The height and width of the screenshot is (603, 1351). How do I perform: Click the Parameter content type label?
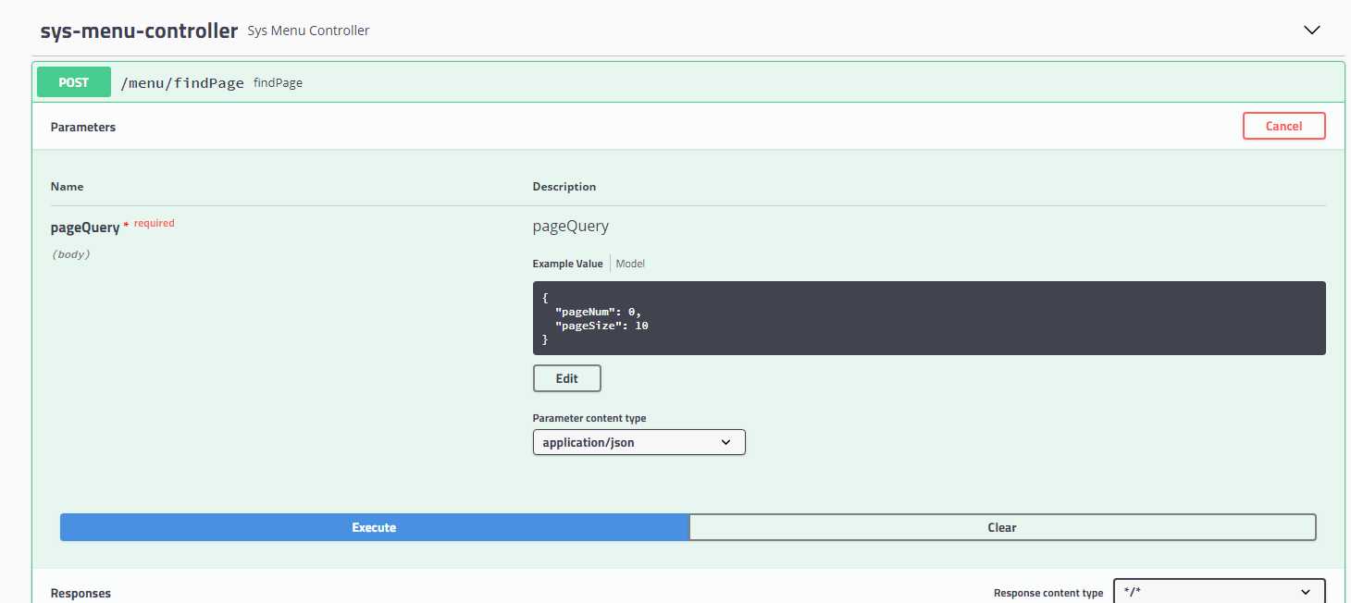pyautogui.click(x=589, y=418)
